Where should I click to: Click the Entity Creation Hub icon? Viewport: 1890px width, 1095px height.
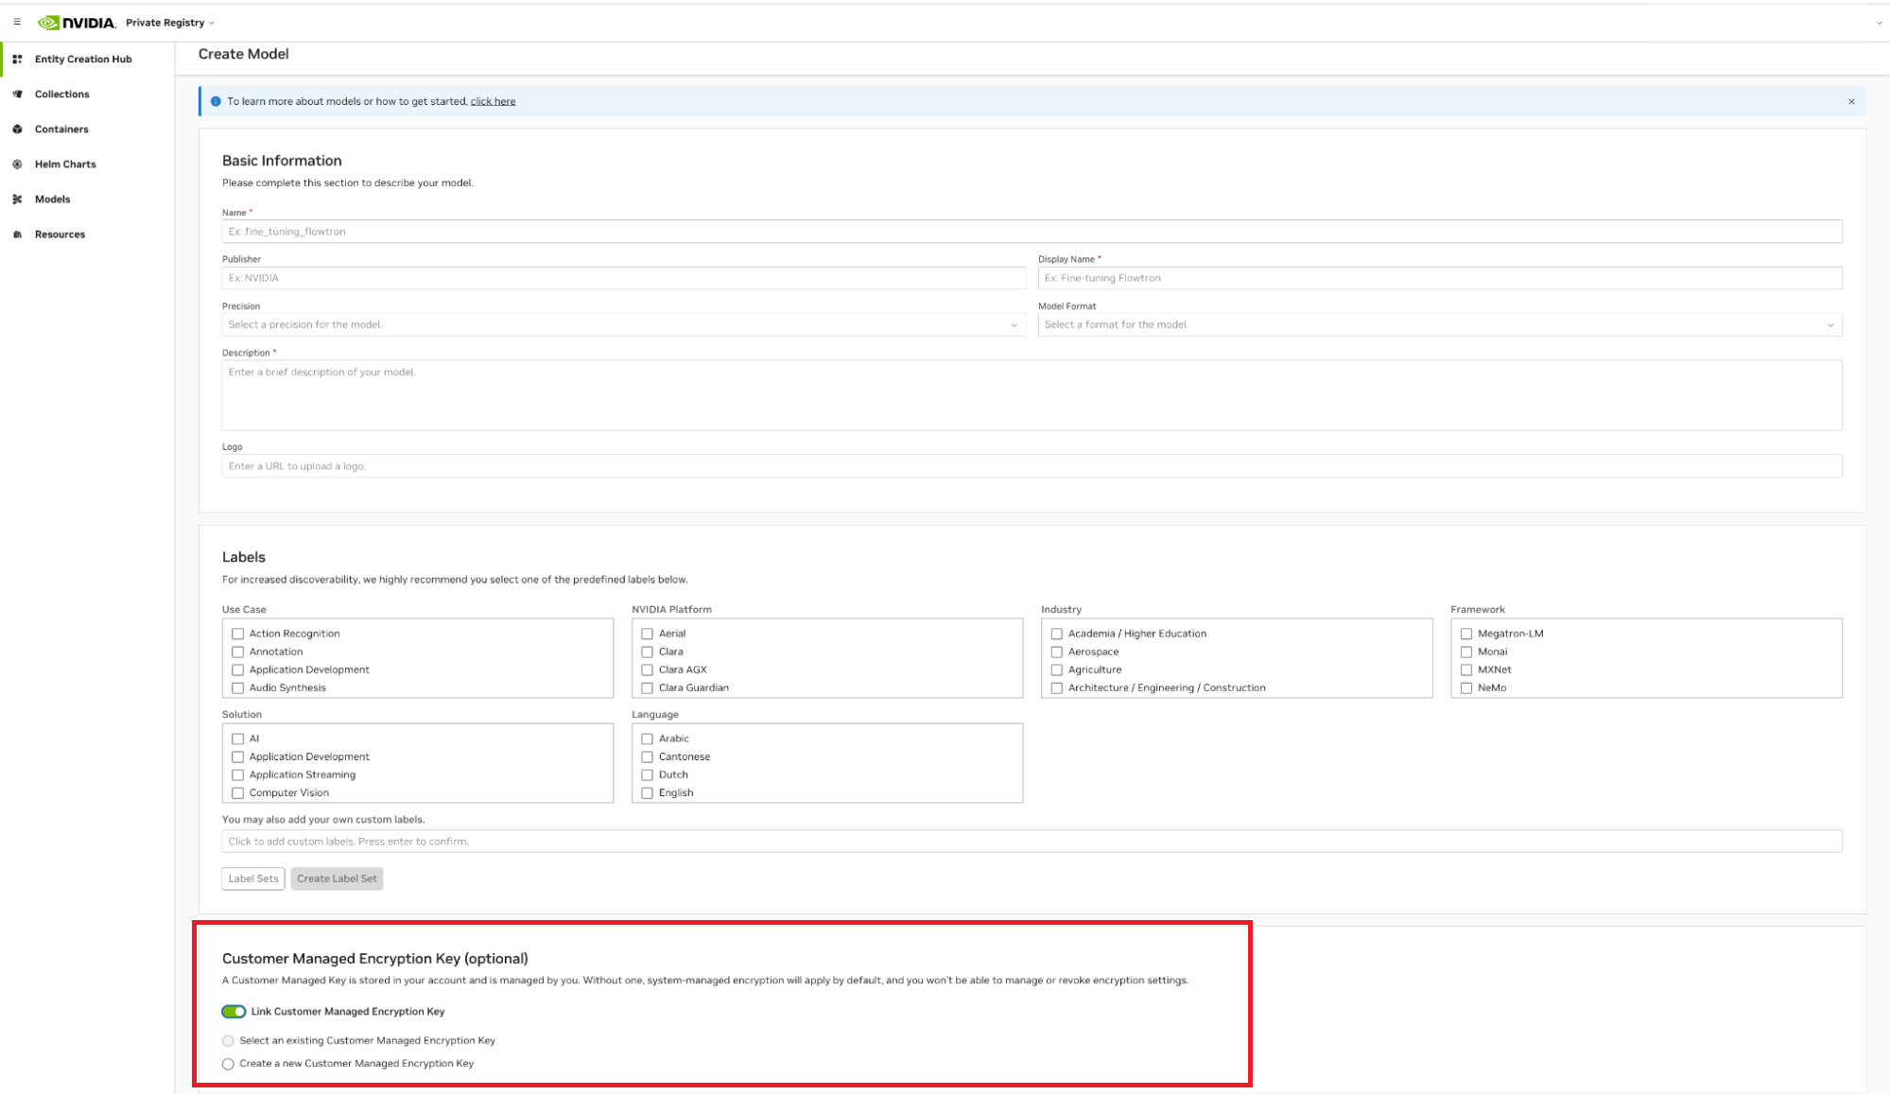[17, 59]
